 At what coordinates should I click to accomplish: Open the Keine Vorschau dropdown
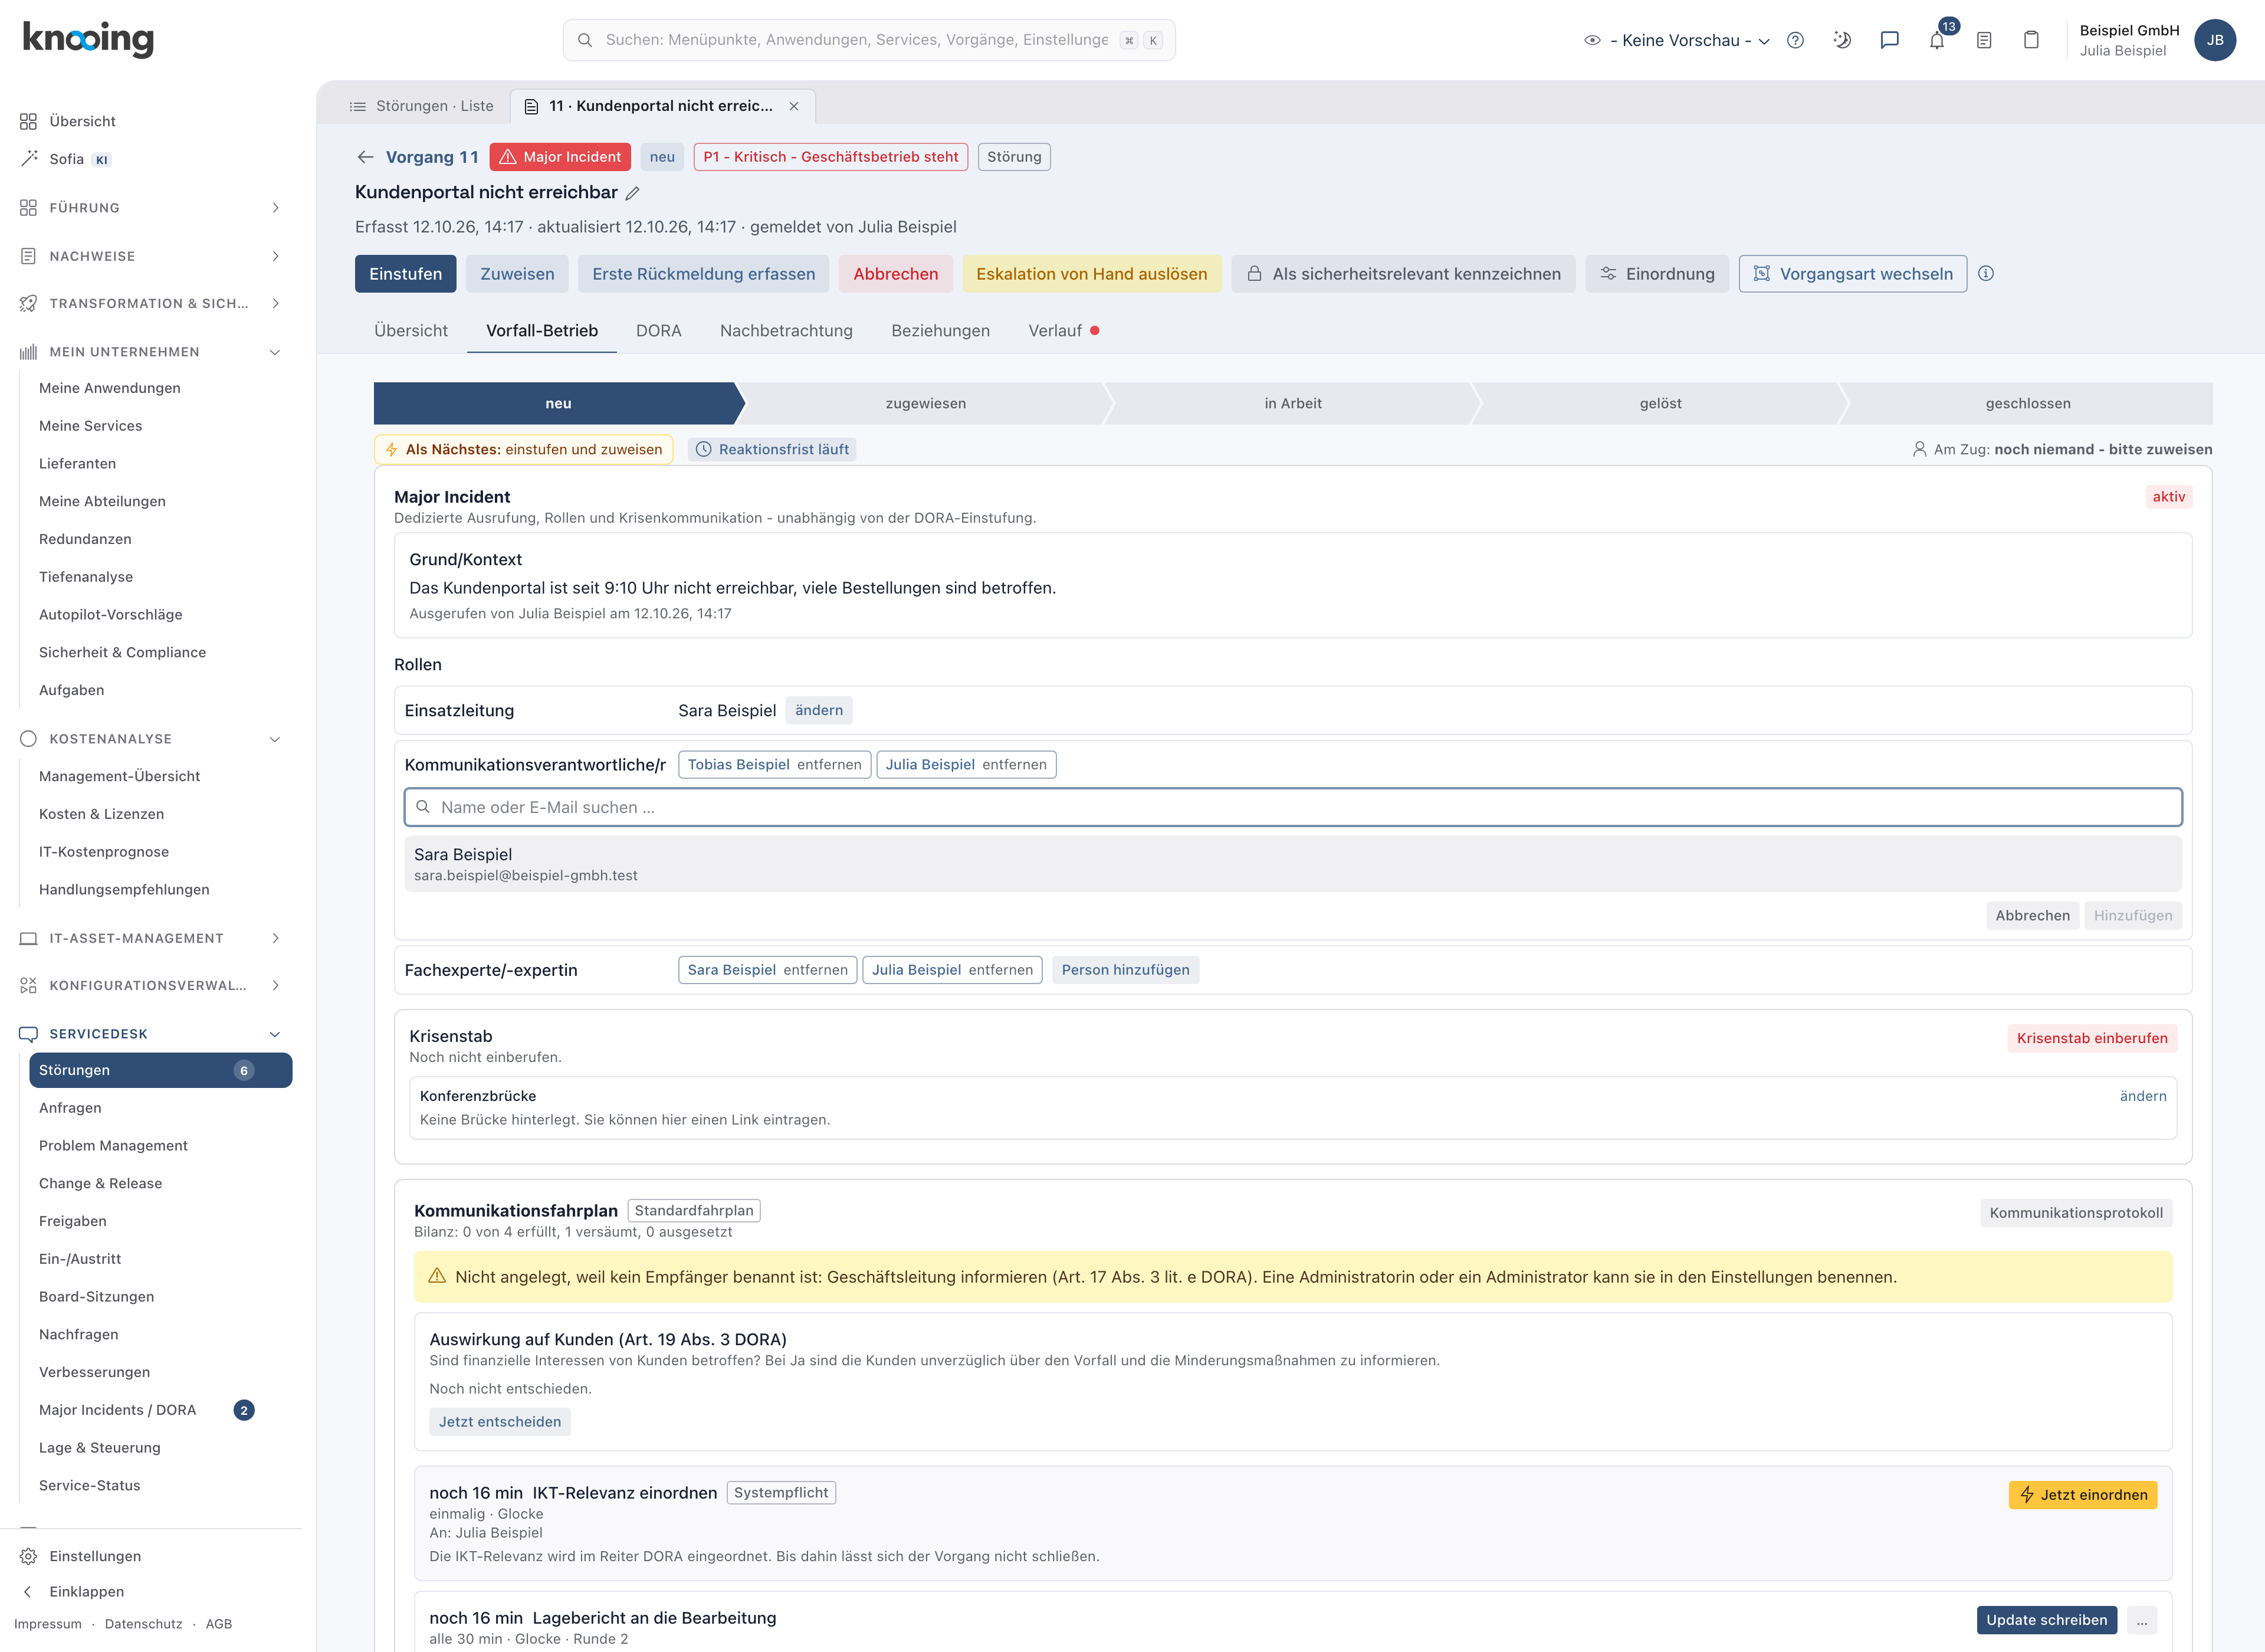tap(1689, 40)
